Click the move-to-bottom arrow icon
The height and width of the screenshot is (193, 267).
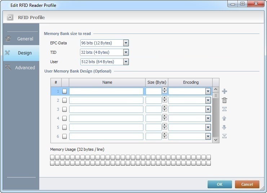[224, 136]
